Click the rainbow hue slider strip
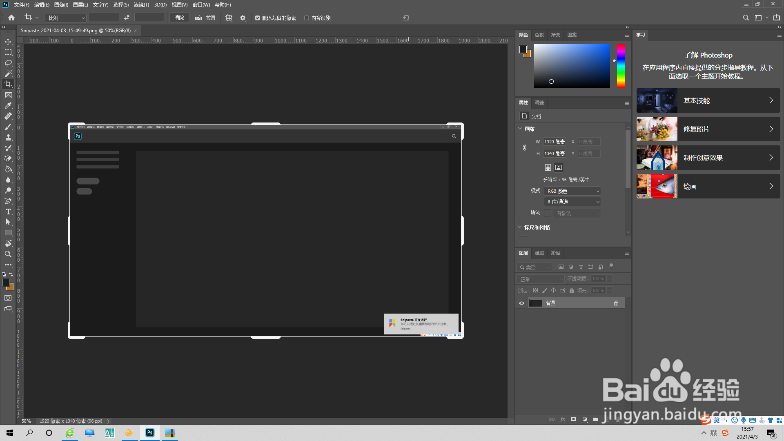The image size is (784, 441). coord(621,65)
